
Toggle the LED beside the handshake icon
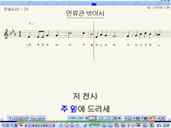click(159, 118)
